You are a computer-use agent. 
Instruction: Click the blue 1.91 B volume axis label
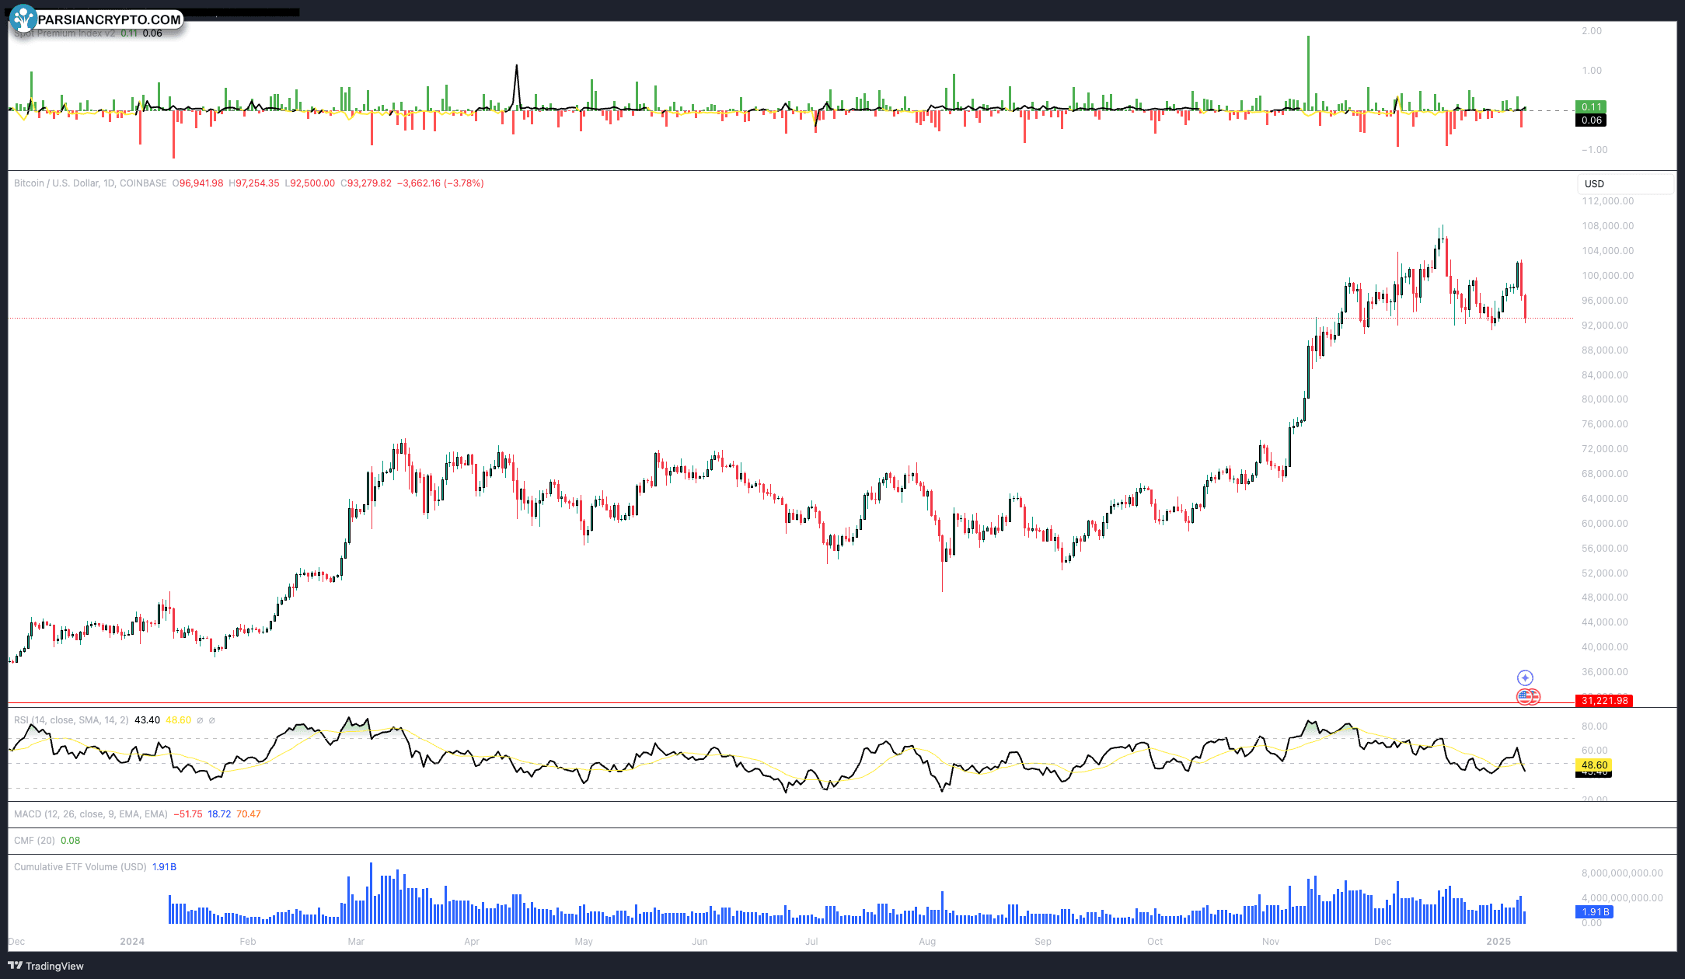tap(1595, 912)
